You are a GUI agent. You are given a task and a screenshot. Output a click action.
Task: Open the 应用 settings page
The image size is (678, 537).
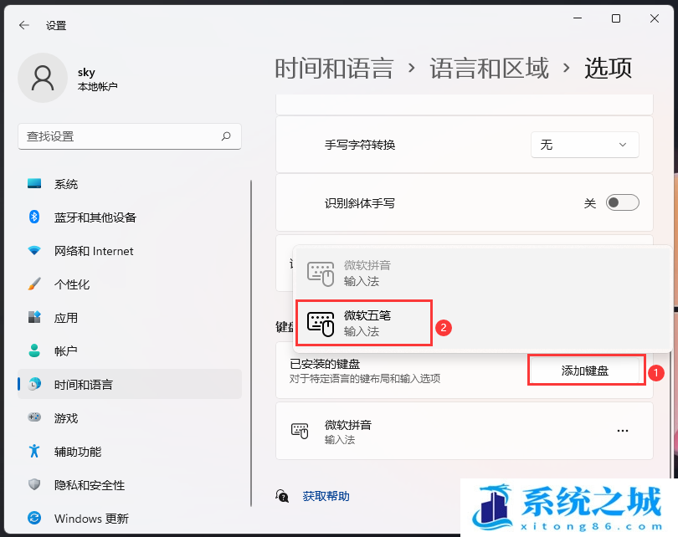[x=129, y=318]
